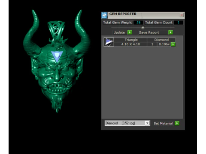
Task: Click the Triangle shape cell
Action: [130, 40]
